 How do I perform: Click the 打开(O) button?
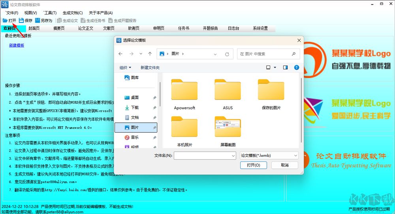(x=254, y=165)
